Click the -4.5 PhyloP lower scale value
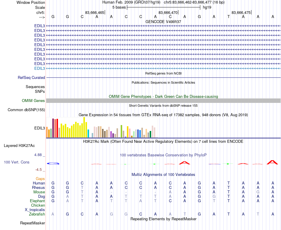Viewport: 281px width, 230px height. pyautogui.click(x=39, y=170)
